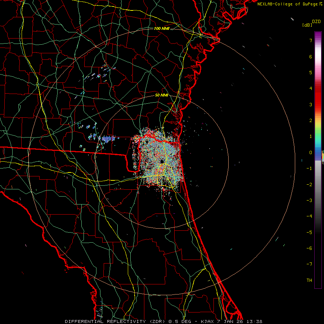
Task: Select the 2 value on the ZDR scale
Action: 311,121
